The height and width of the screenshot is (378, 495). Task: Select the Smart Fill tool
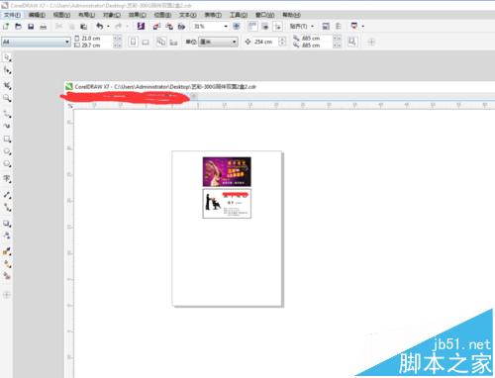[7, 276]
